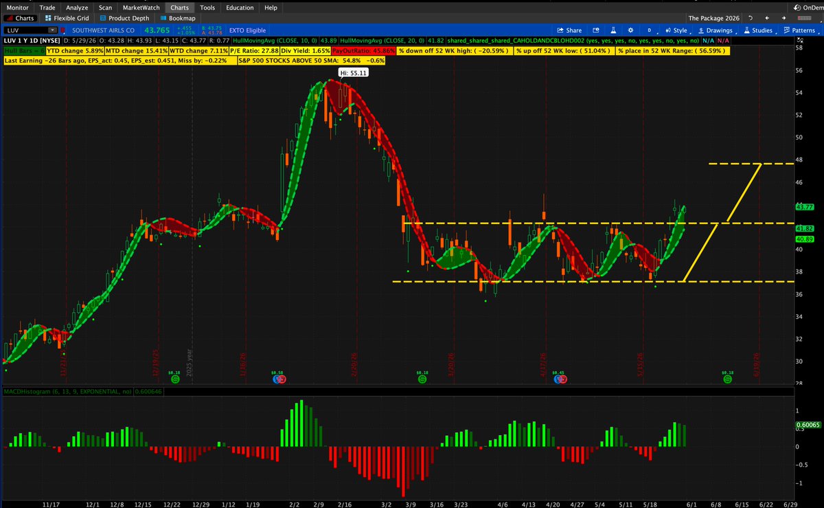Viewport: 824px width, 508px height.
Task: Click the $0.58 earnings marker icon
Action: [279, 379]
